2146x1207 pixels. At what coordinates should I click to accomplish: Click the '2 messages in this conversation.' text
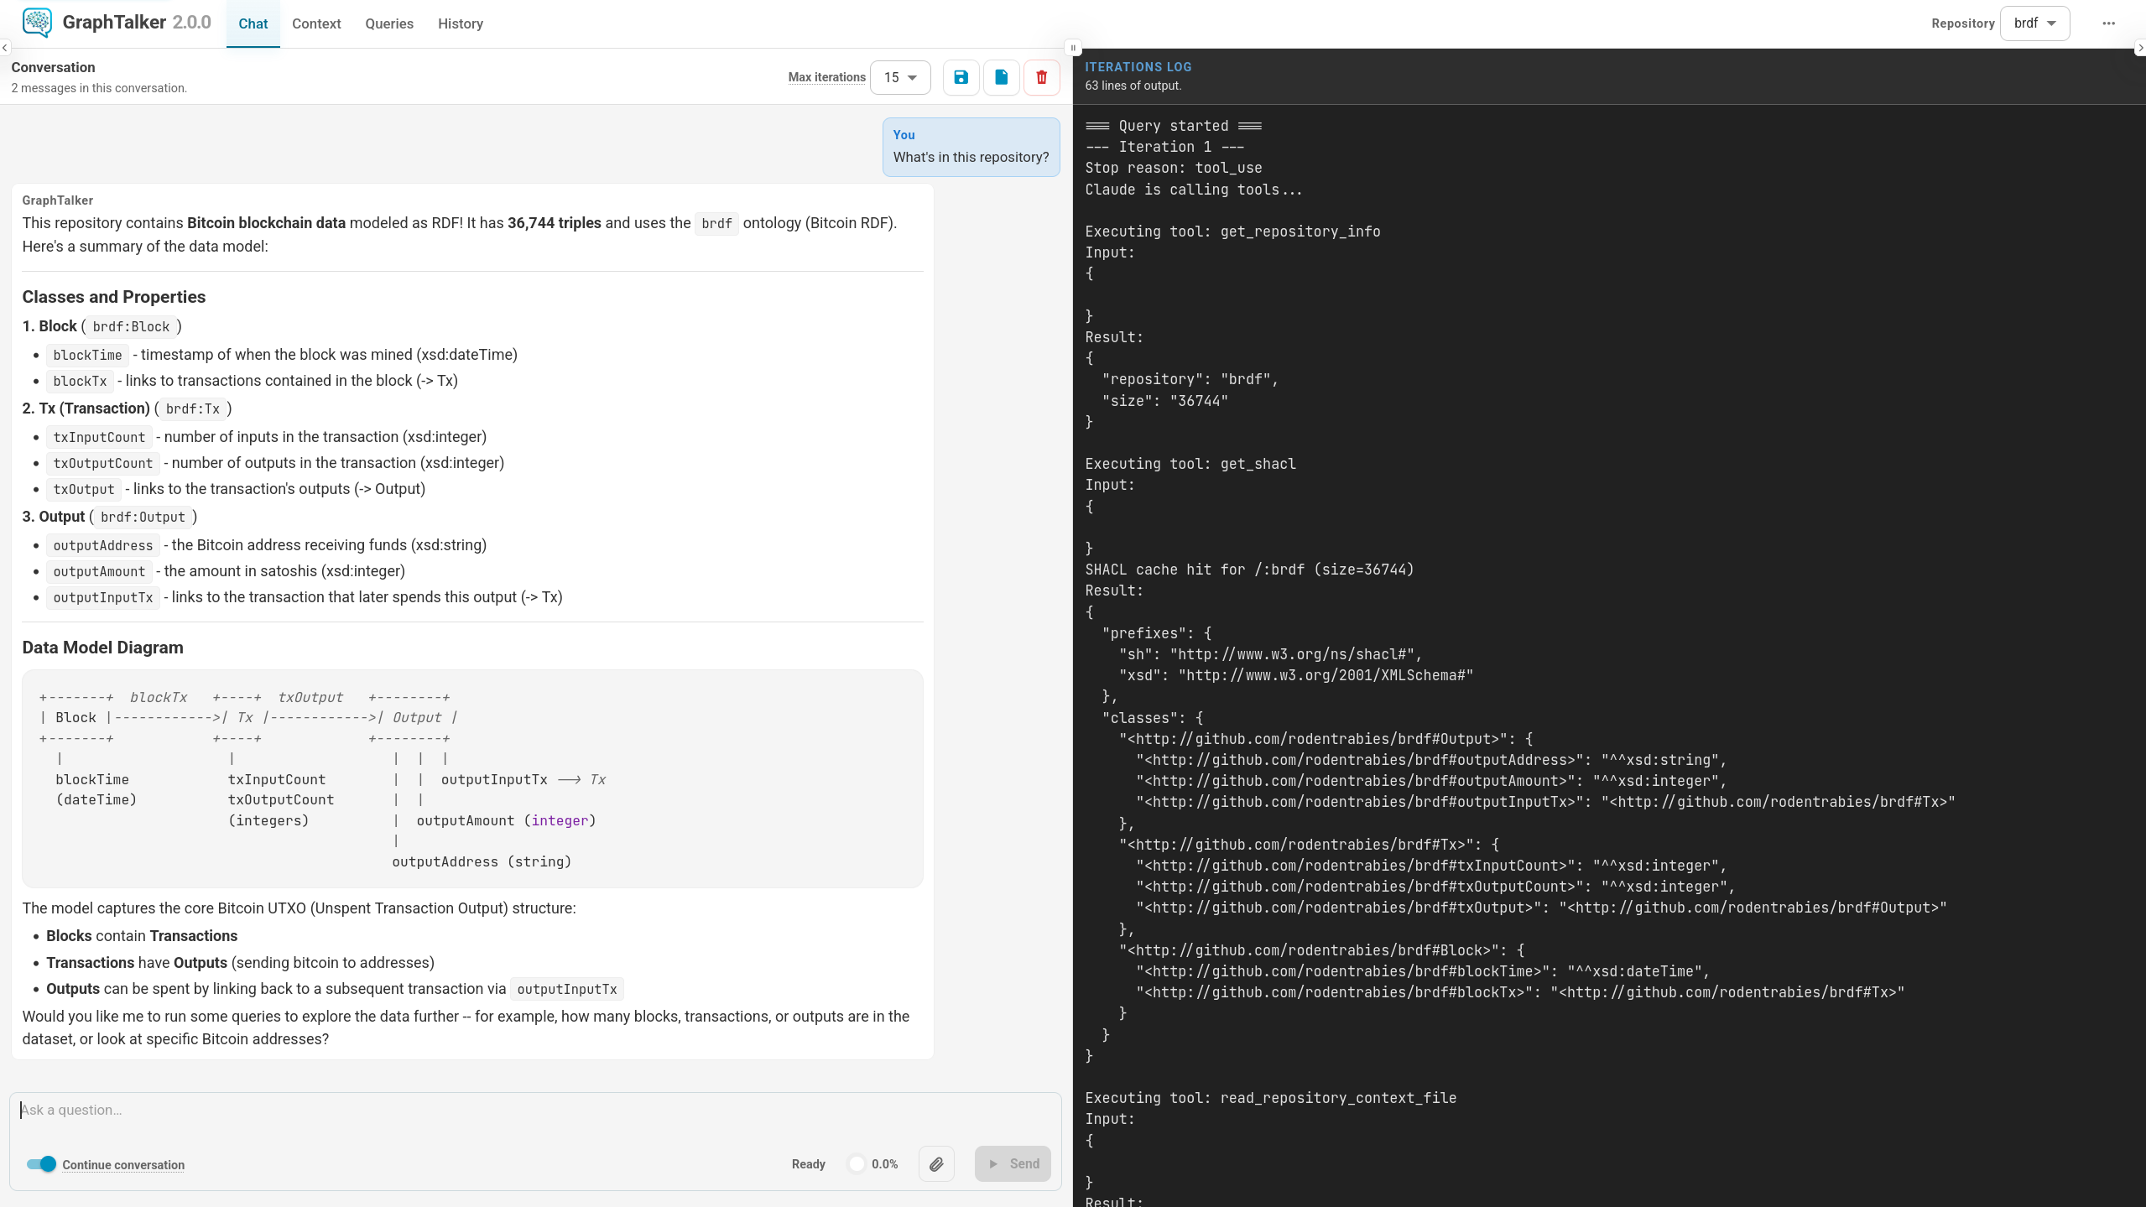[x=99, y=88]
